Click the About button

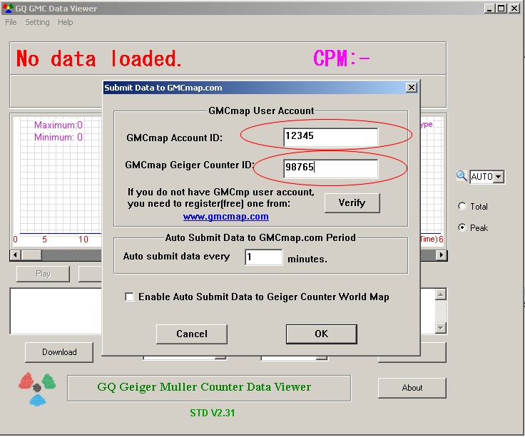[x=412, y=388]
